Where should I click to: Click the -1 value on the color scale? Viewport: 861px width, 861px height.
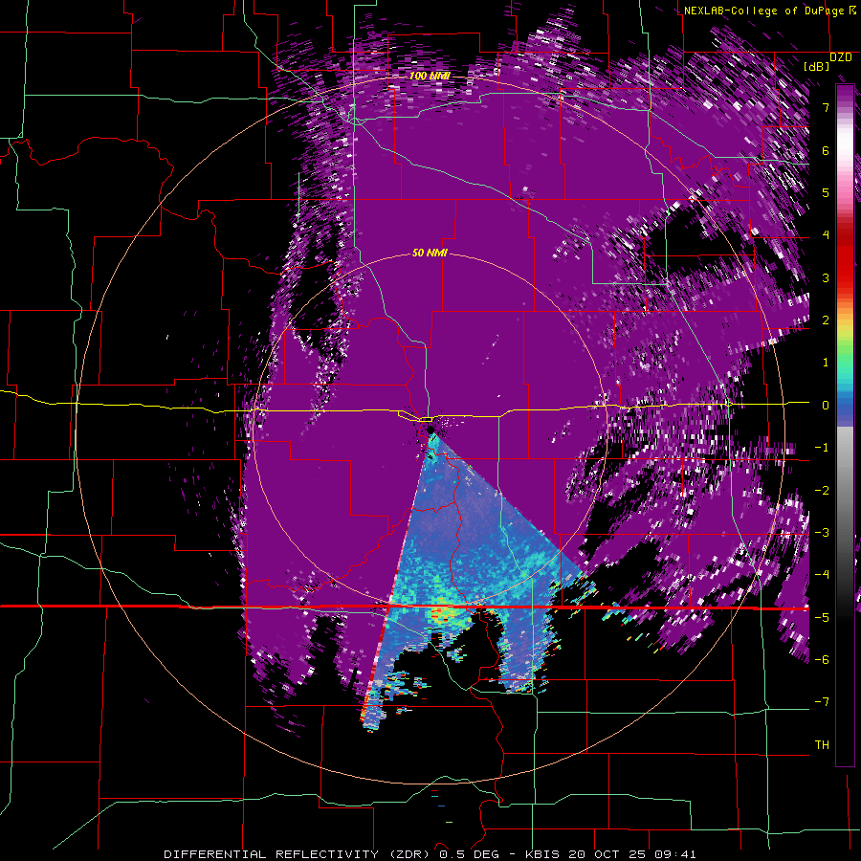822,448
